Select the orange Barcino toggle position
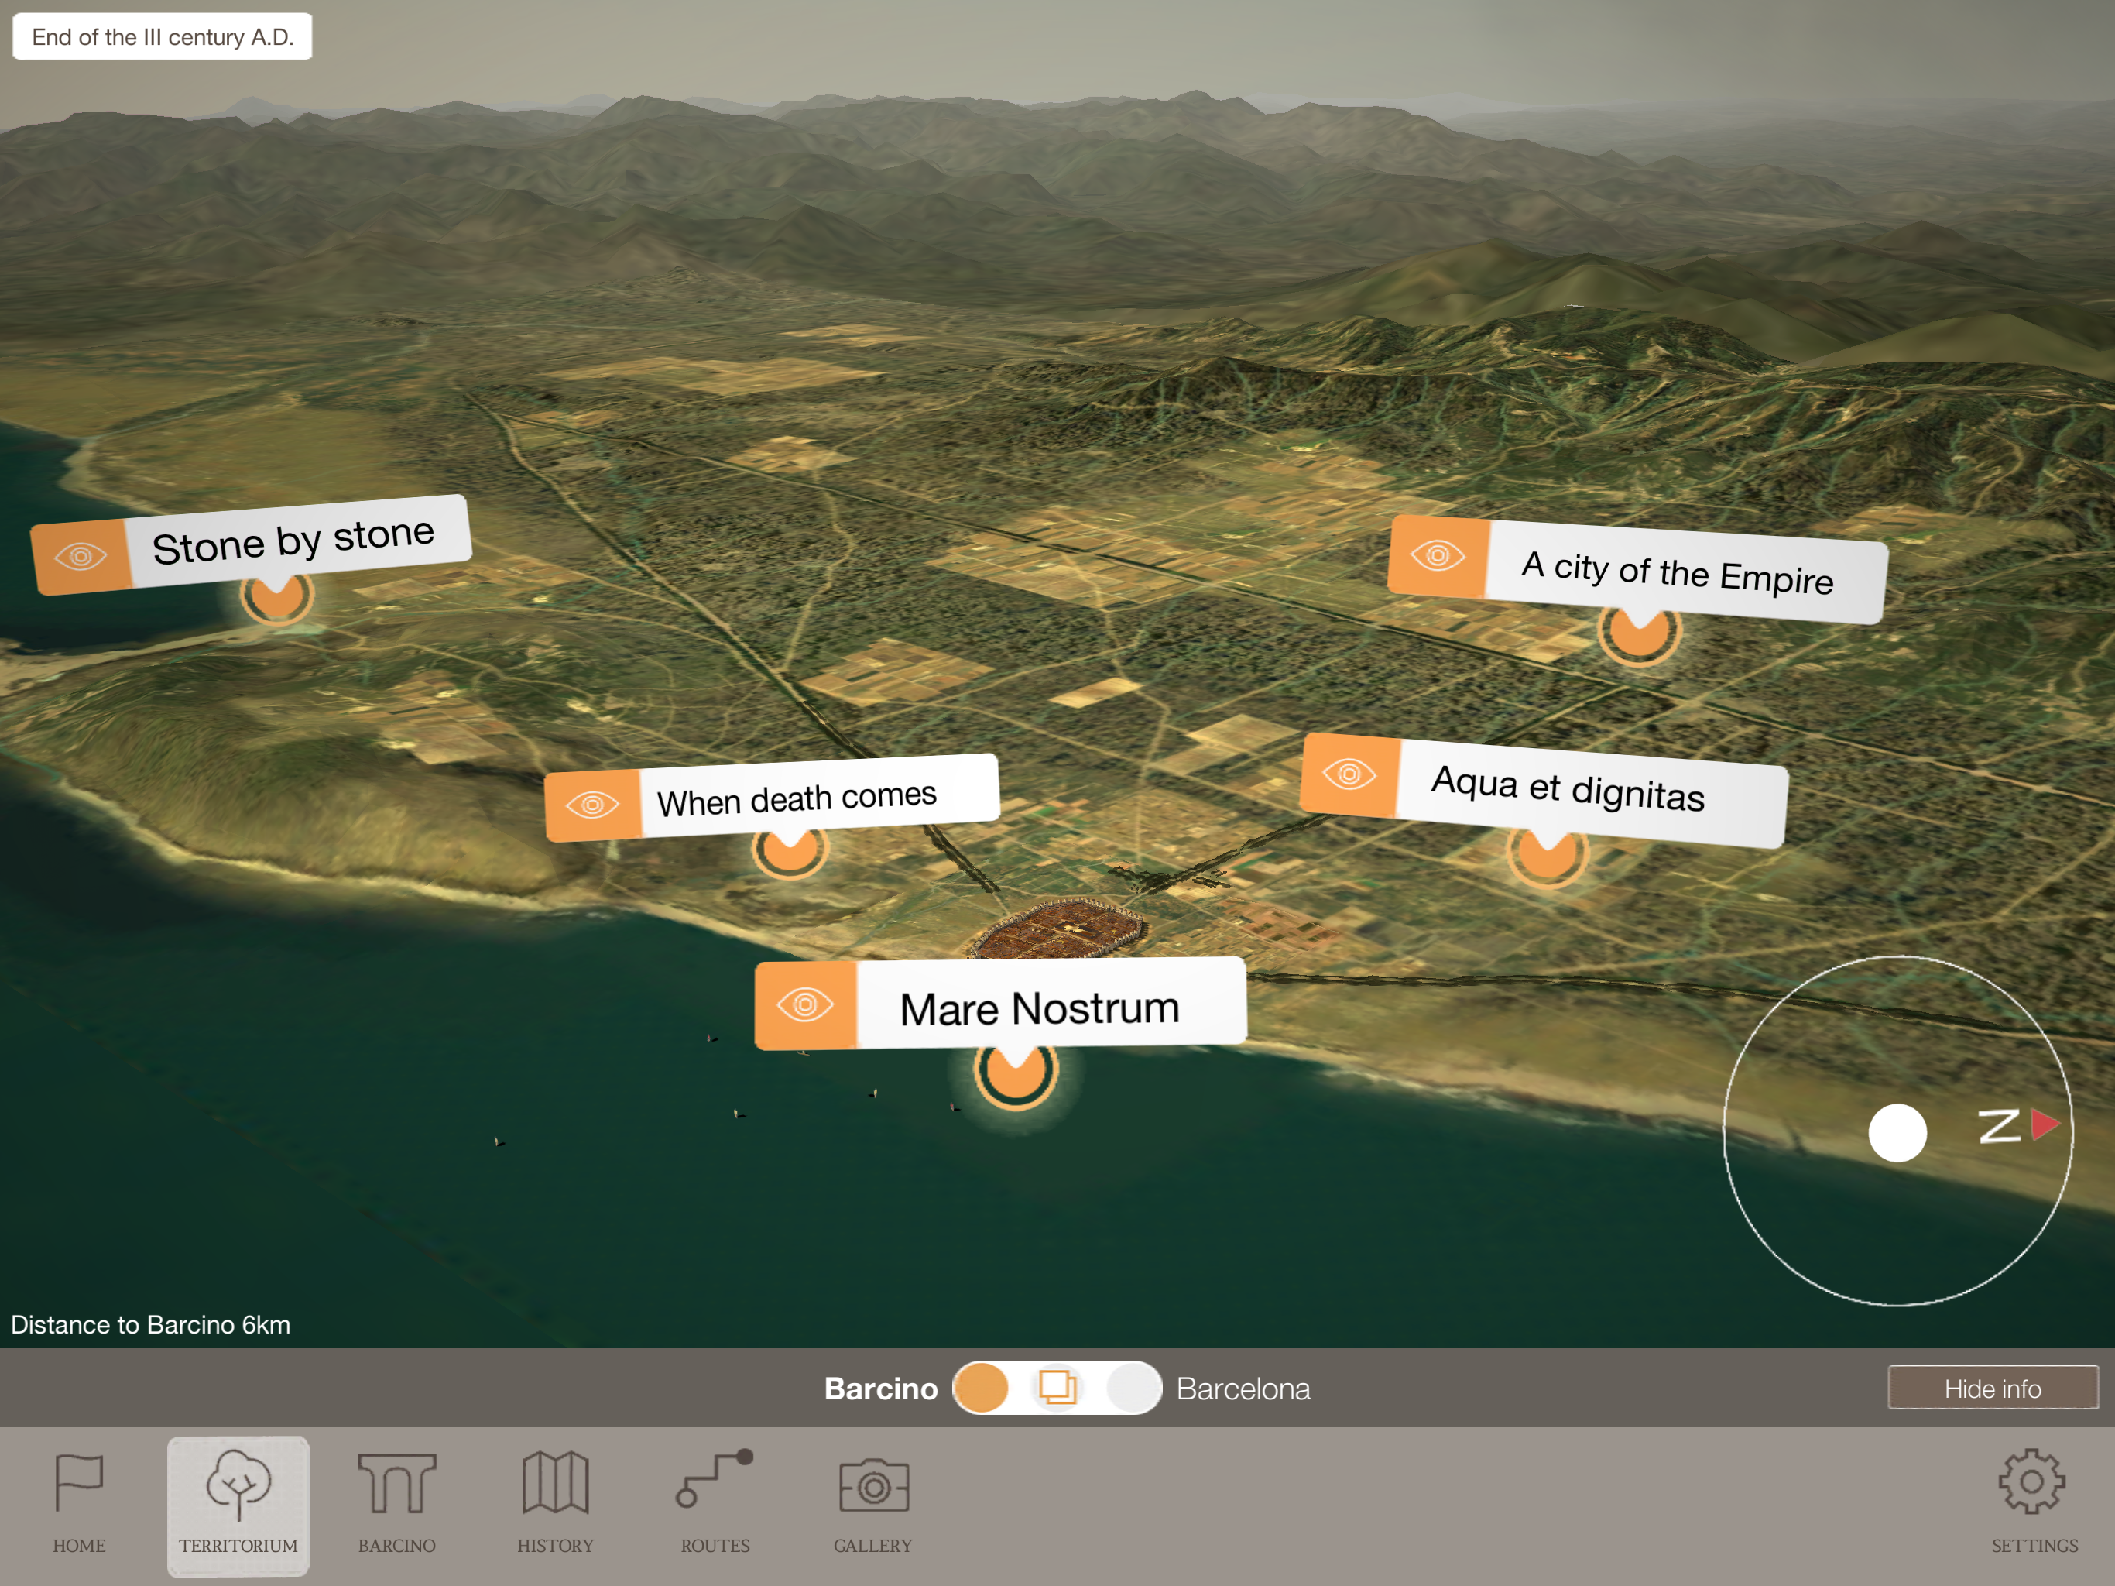 coord(982,1388)
